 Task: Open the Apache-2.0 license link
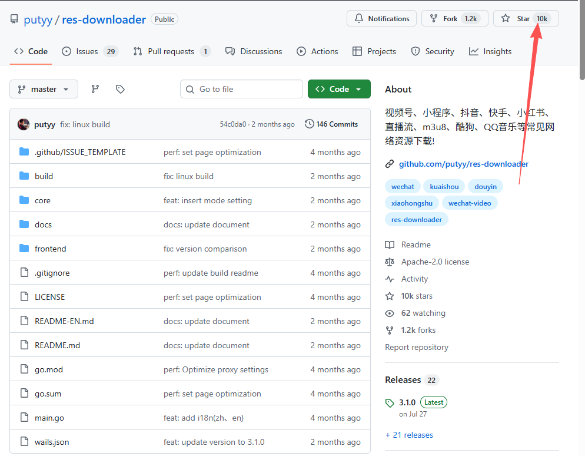tap(435, 262)
